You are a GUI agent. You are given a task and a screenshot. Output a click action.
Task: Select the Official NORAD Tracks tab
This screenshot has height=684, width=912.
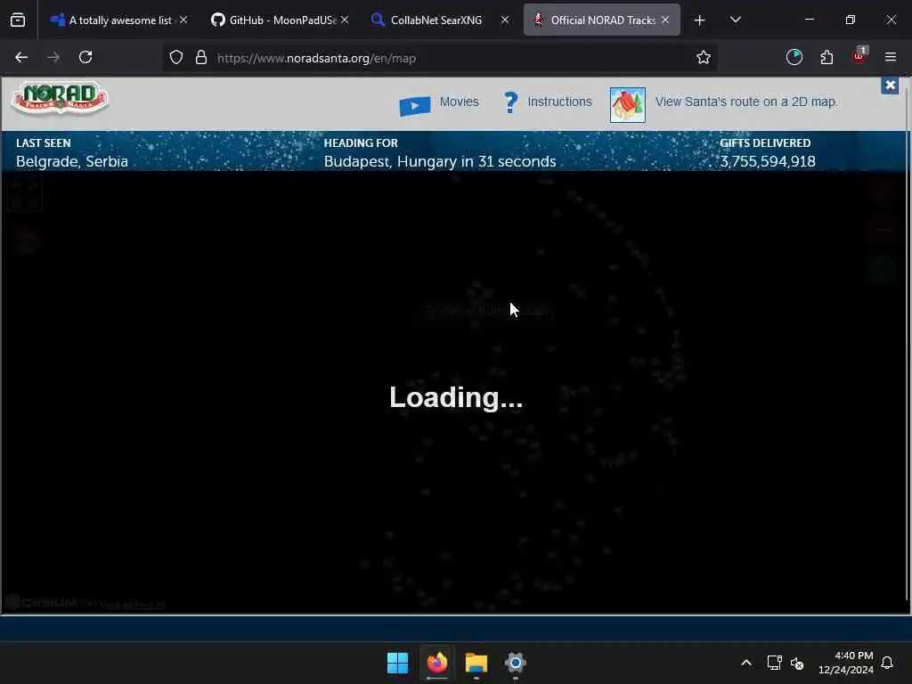pyautogui.click(x=601, y=20)
